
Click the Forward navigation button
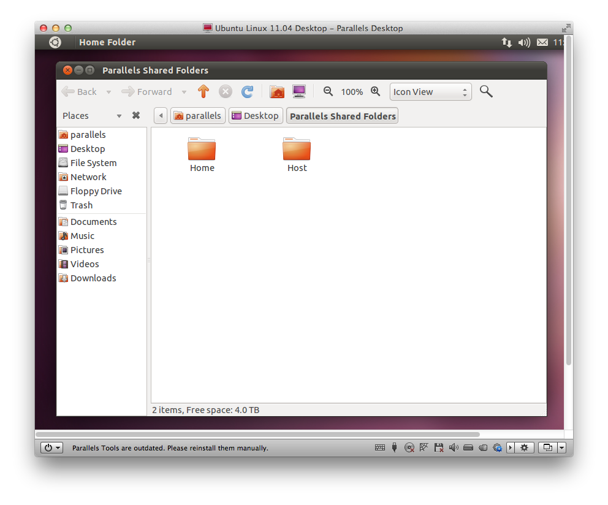click(x=146, y=92)
